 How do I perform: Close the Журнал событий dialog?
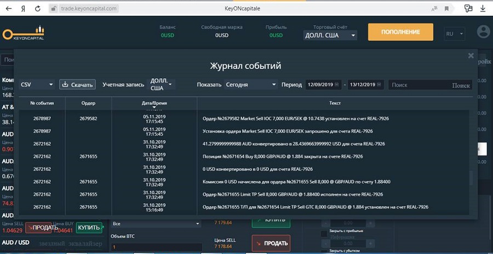pos(471,56)
